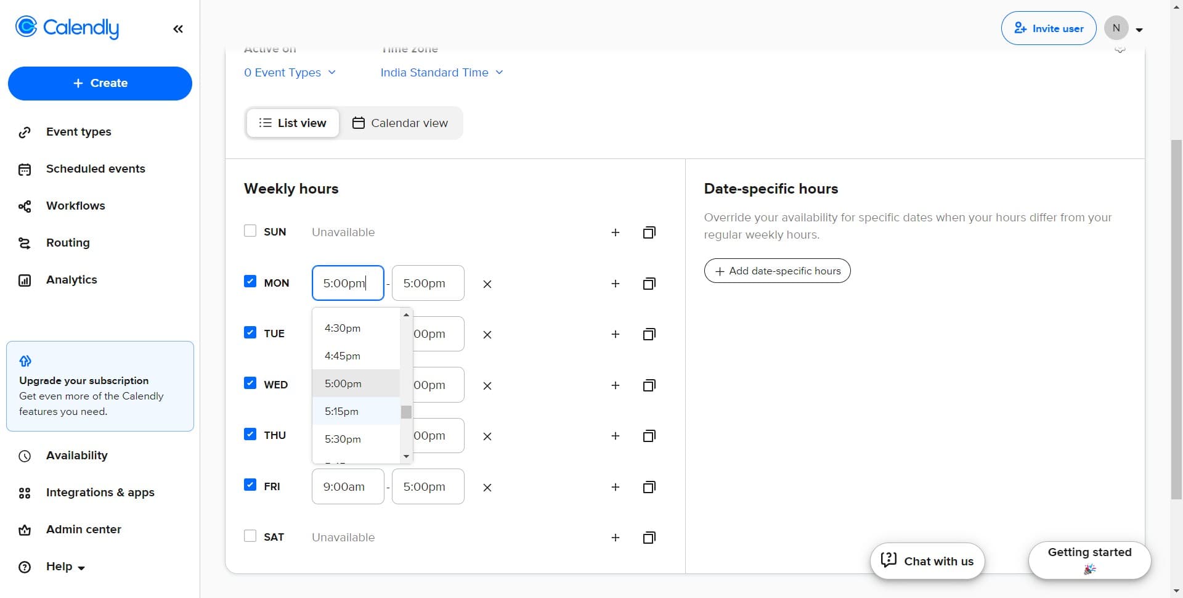Open Scheduled events in sidebar
1183x598 pixels.
pyautogui.click(x=96, y=169)
